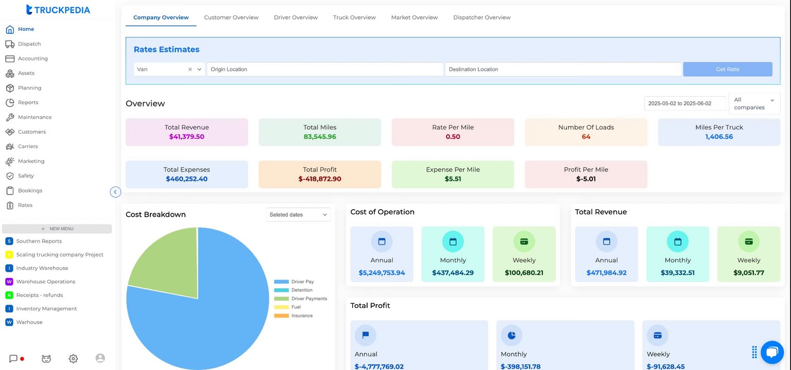This screenshot has height=370, width=791.
Task: Click the NEW MENU button
Action: click(57, 229)
